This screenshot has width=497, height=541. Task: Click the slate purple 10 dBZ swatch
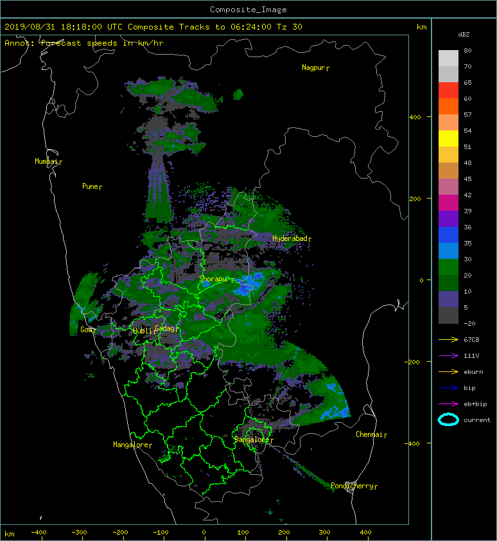(x=448, y=299)
